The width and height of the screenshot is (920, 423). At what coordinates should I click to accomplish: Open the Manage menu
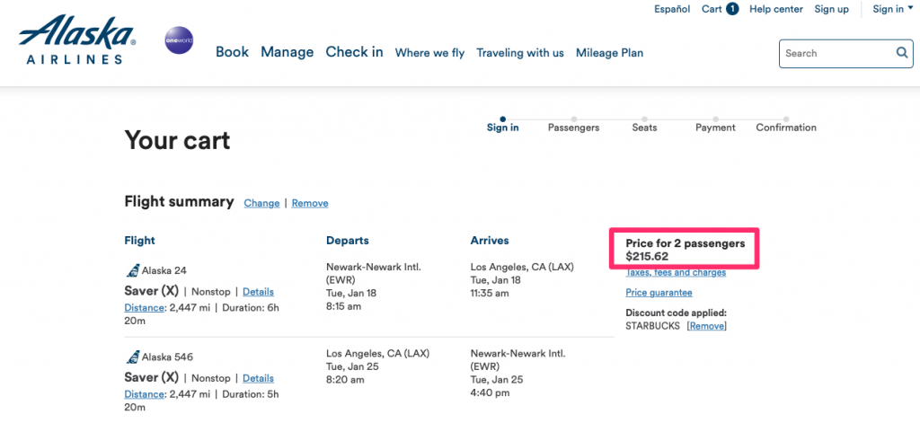pyautogui.click(x=287, y=52)
